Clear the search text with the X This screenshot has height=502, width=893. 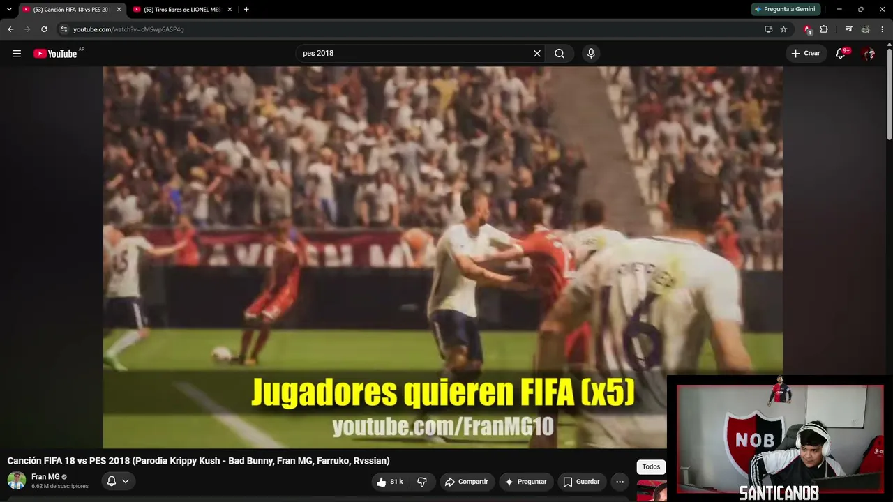(537, 54)
